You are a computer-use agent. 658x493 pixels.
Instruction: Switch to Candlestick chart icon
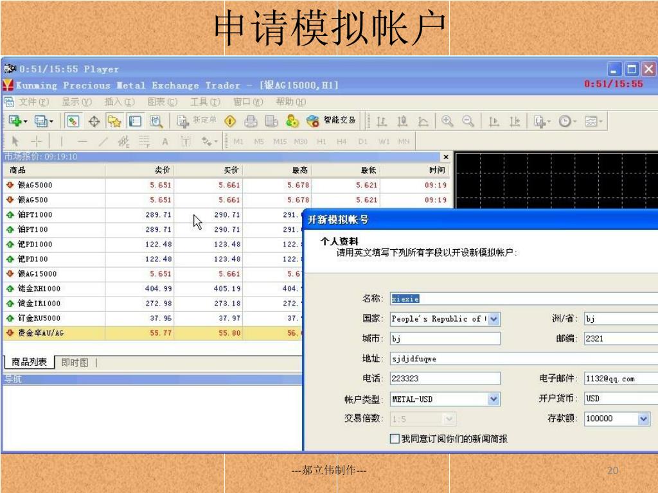402,121
